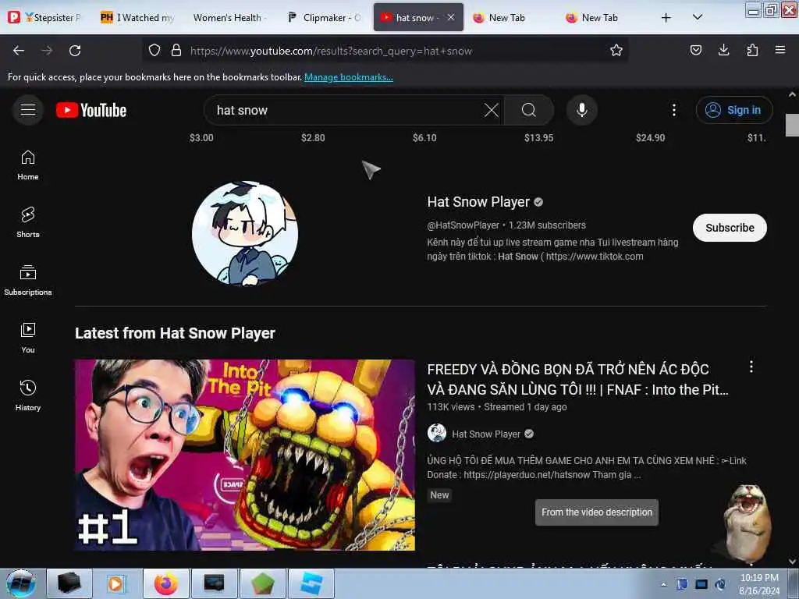The image size is (799, 599).
Task: Go to YouTube home via logo
Action: 91,110
